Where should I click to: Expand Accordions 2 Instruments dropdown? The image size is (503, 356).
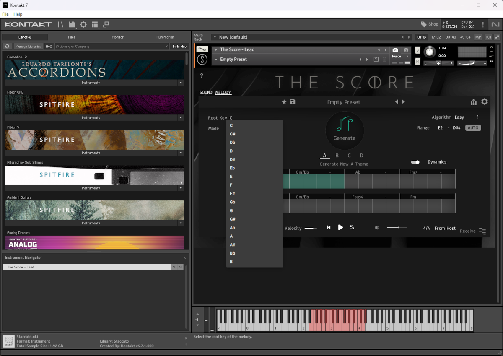tap(181, 83)
